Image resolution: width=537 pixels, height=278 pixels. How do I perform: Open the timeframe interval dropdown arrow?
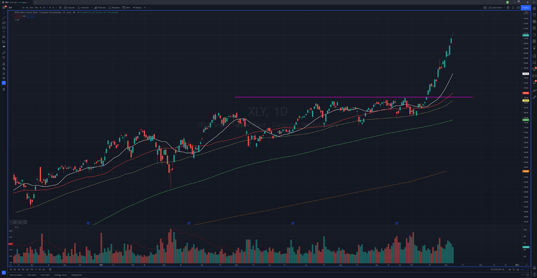56,7
